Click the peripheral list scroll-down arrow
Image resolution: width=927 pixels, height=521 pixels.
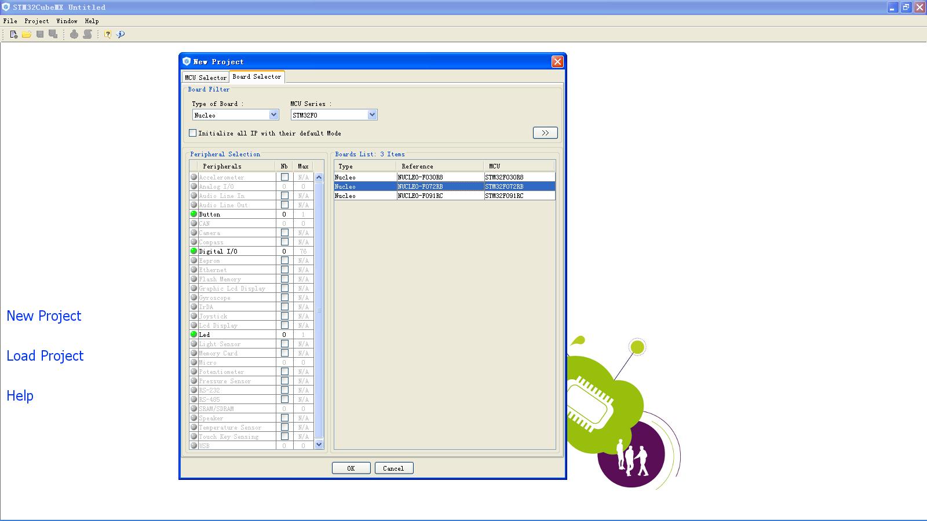pyautogui.click(x=319, y=445)
